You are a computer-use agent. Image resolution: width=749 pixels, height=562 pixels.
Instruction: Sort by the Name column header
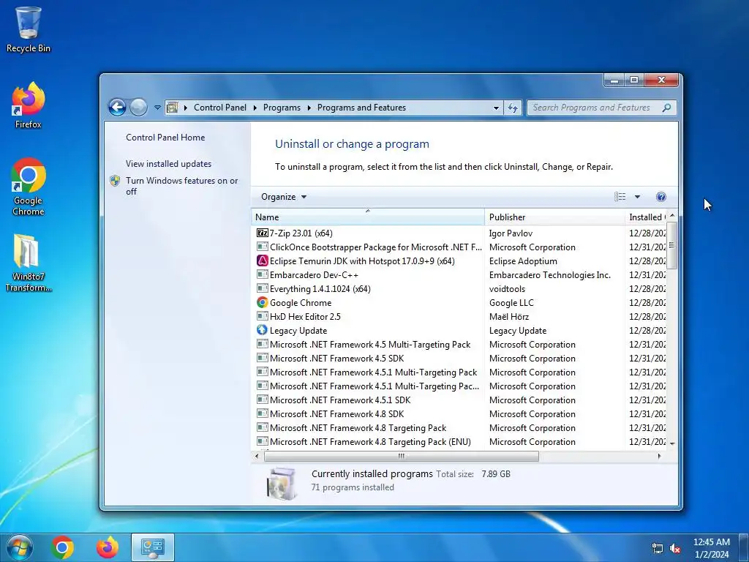click(x=368, y=217)
